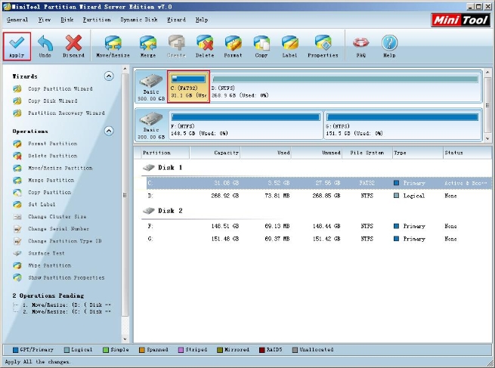Choose Merge Partition in sidebar
This screenshot has width=495, height=368.
tap(51, 180)
